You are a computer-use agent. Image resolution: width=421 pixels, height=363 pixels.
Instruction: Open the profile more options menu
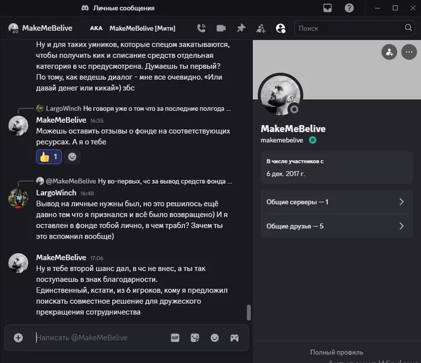click(x=409, y=52)
